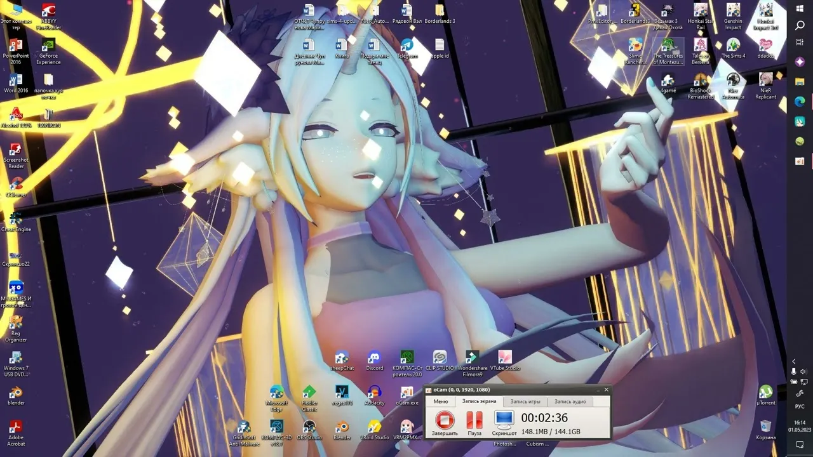Screen dimensions: 813x457
Task: Select the Audacity desktop icon
Action: pos(375,396)
